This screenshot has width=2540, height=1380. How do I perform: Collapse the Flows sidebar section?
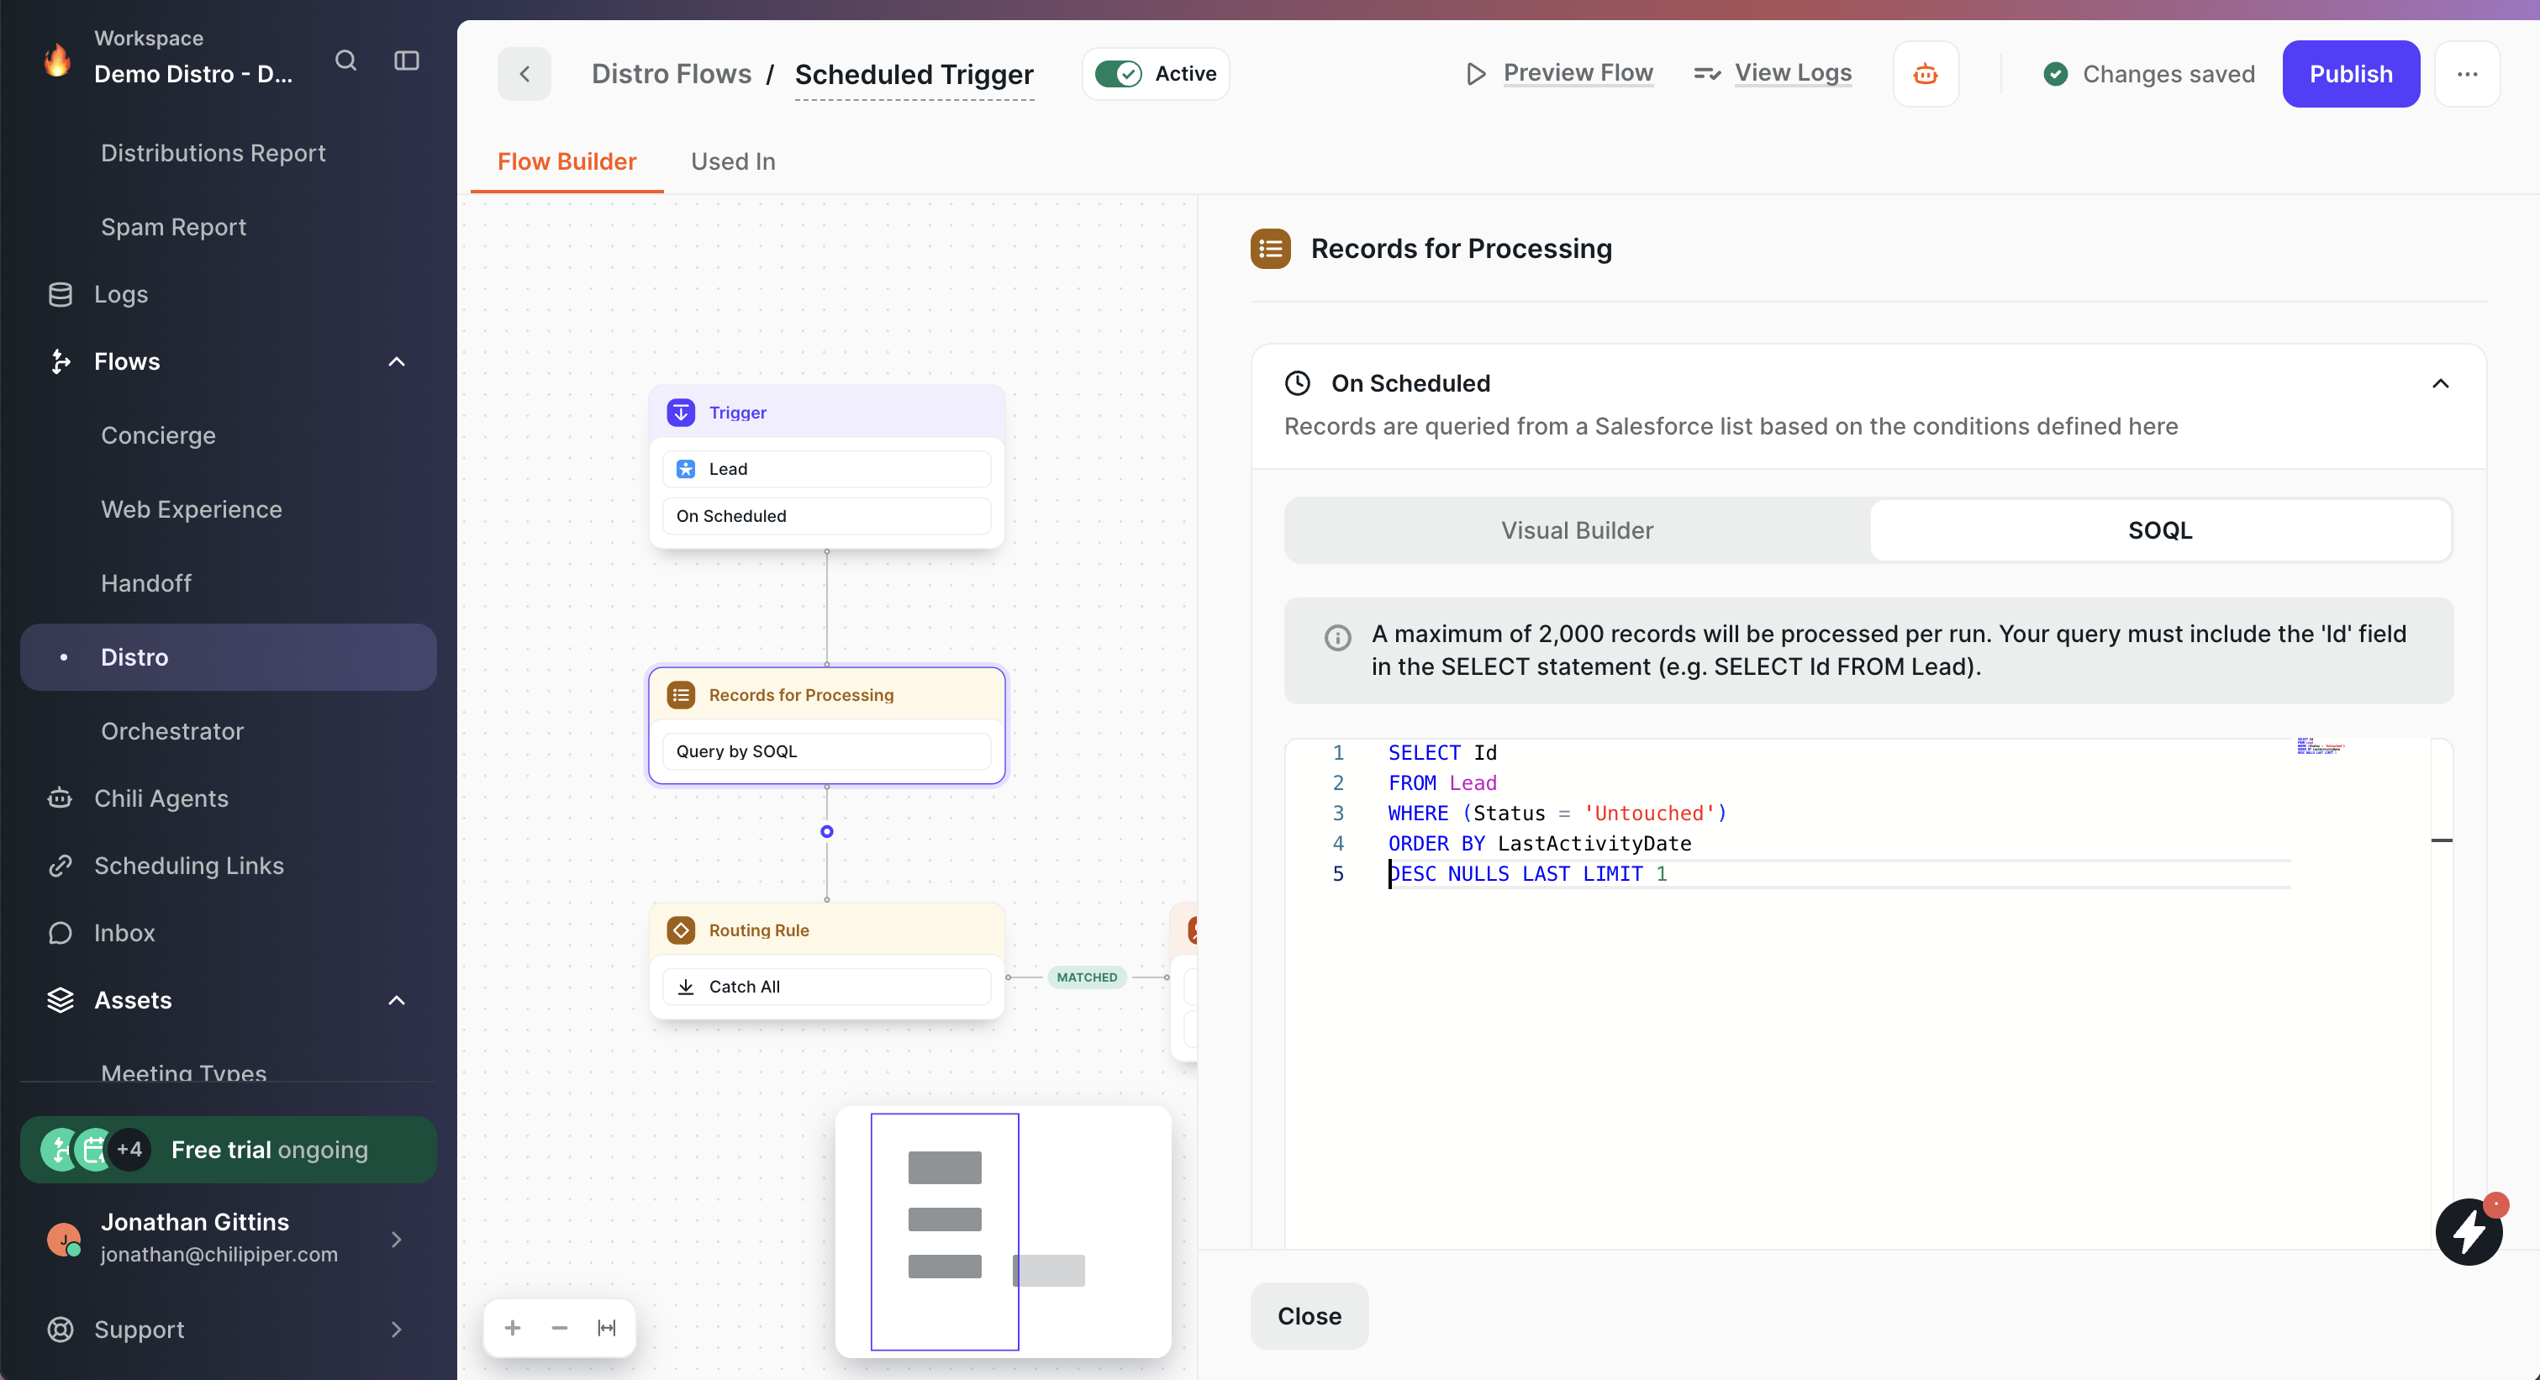click(x=397, y=361)
